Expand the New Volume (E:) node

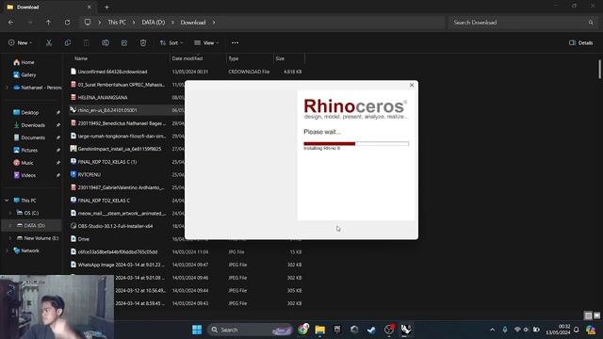point(10,238)
